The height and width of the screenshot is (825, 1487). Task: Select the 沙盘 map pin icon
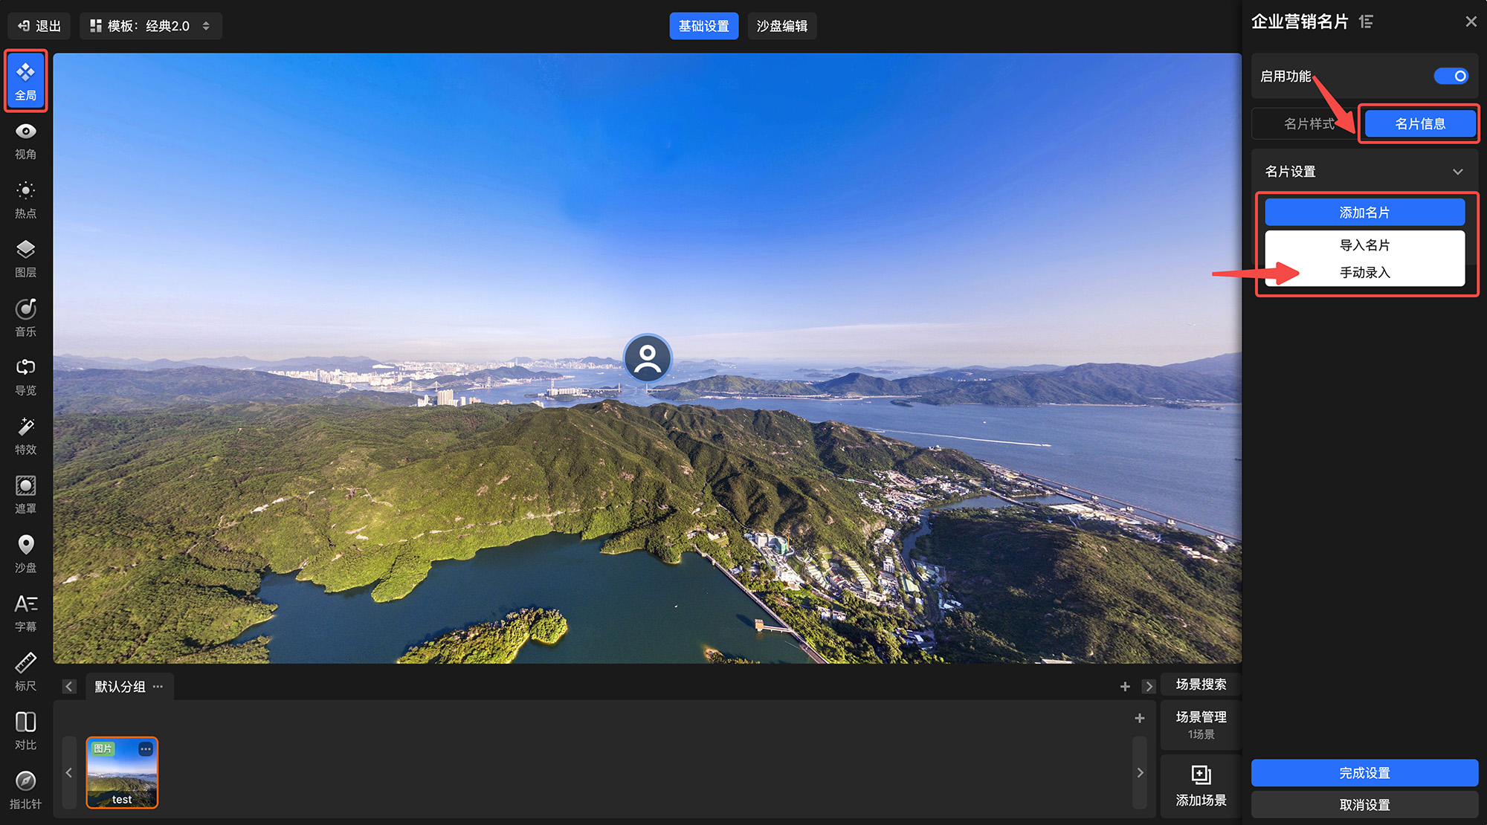[25, 554]
